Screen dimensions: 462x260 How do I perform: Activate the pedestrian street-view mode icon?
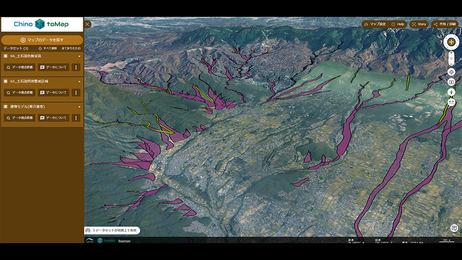pyautogui.click(x=451, y=92)
